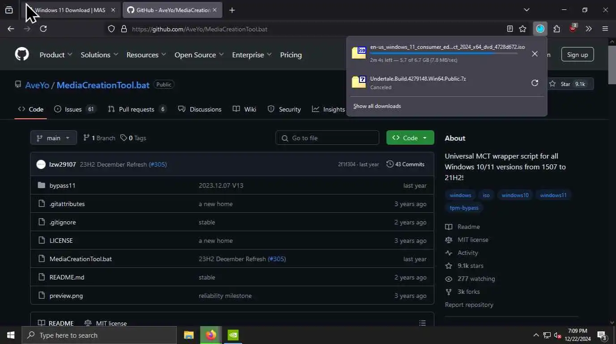Click the Sign up button

tap(577, 55)
